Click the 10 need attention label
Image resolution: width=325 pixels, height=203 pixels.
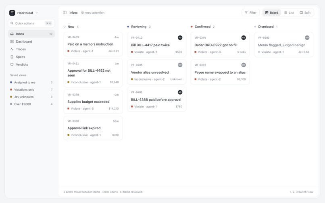pos(92,12)
